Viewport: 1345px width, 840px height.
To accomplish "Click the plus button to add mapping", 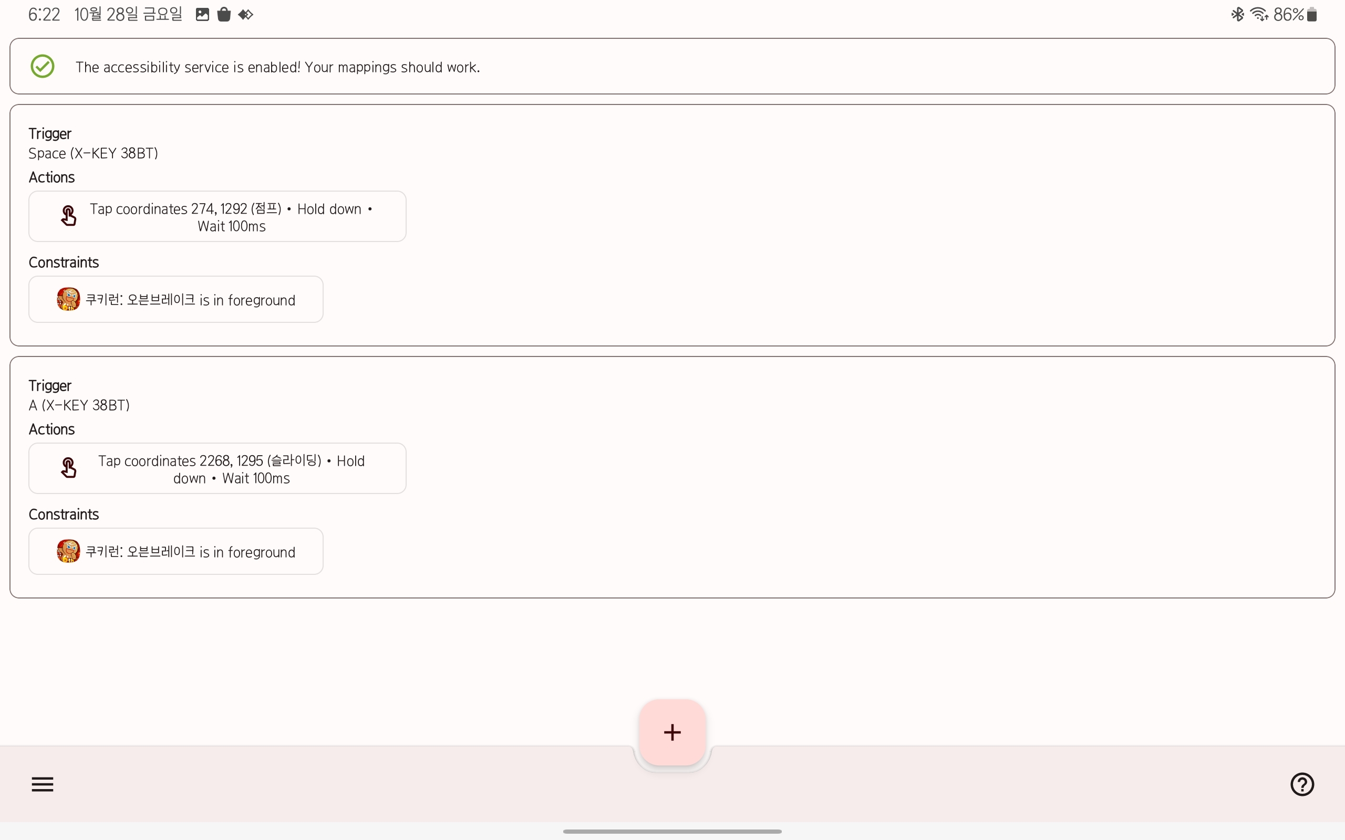I will [x=672, y=732].
